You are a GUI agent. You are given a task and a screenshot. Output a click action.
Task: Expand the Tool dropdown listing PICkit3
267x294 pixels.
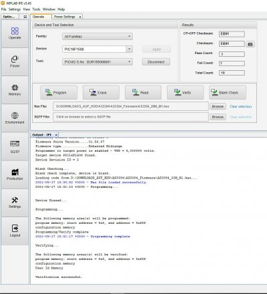[97, 61]
